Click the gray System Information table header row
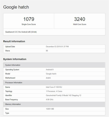109x117 pixels. 54,65
